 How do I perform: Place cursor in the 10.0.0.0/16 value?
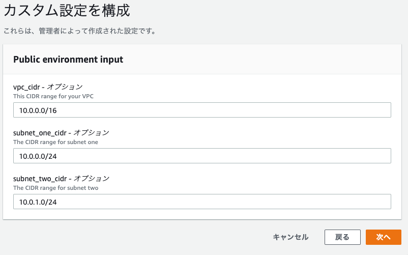[x=38, y=110]
